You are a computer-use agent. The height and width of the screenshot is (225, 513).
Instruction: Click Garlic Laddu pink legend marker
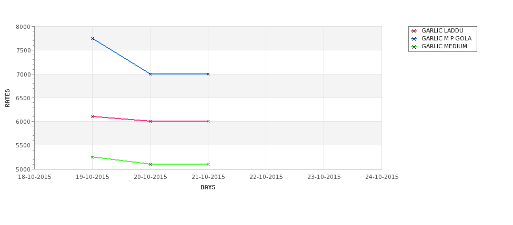click(x=414, y=31)
